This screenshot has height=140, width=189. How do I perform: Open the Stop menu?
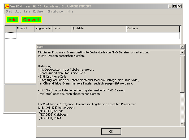18,11
